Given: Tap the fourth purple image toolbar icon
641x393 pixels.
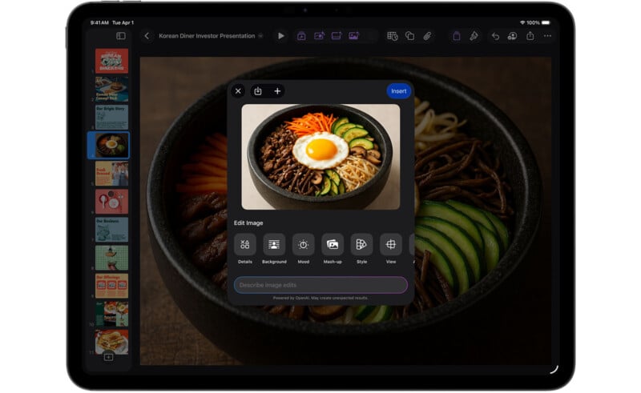Looking at the screenshot, I should pos(353,36).
